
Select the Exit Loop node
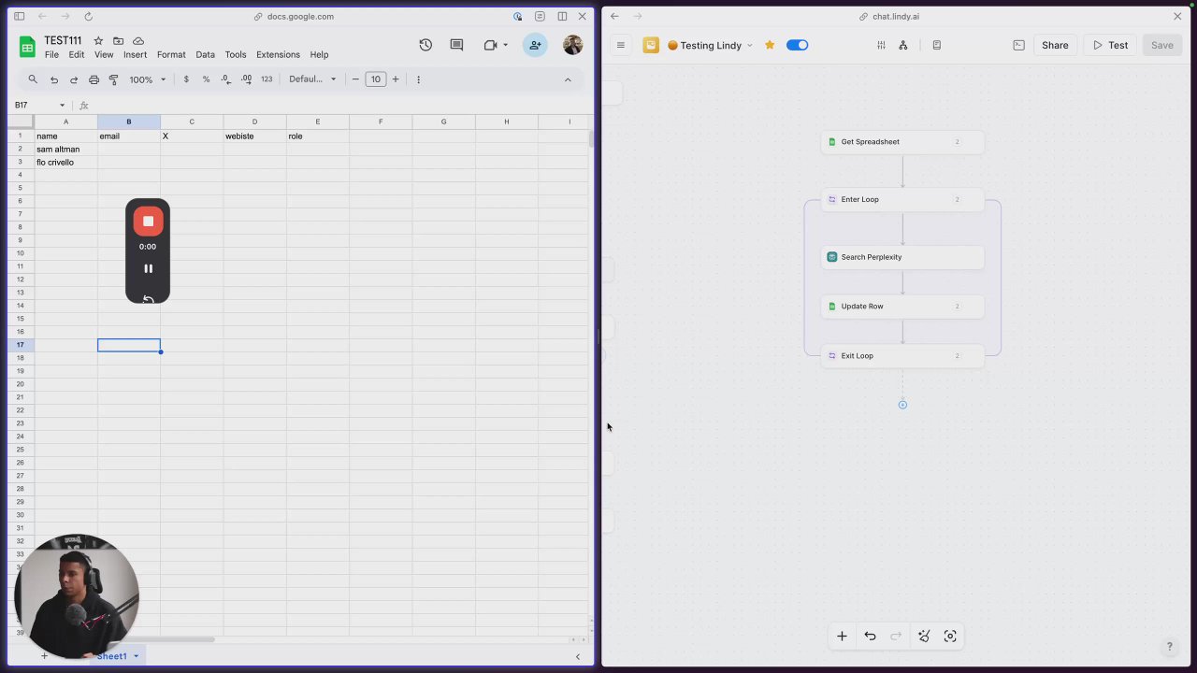click(x=902, y=356)
